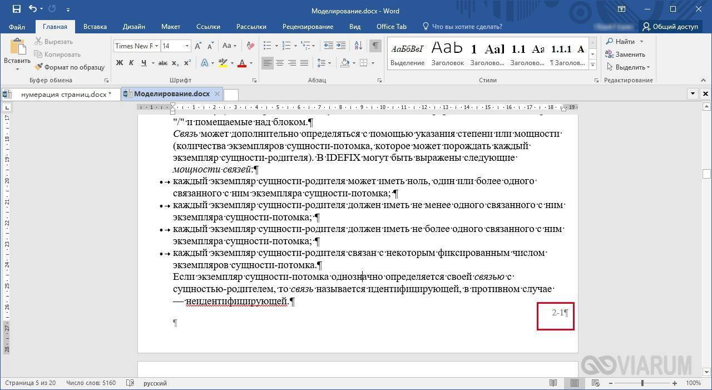712x390 pixels.
Task: Toggle paragraph marks (¶) display off
Action: pyautogui.click(x=376, y=46)
